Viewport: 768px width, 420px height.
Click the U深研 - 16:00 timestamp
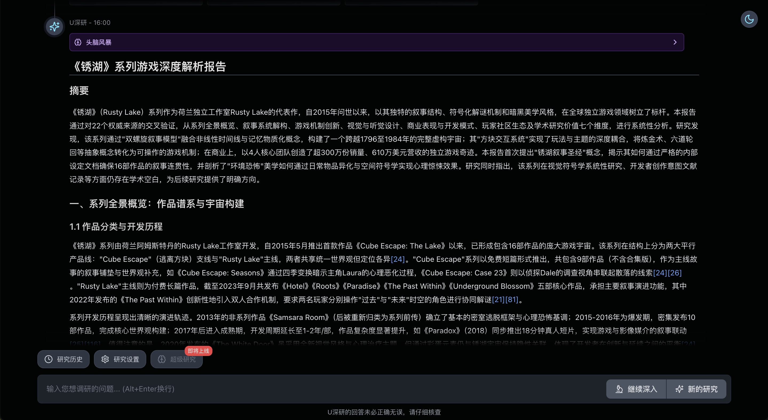(x=90, y=23)
